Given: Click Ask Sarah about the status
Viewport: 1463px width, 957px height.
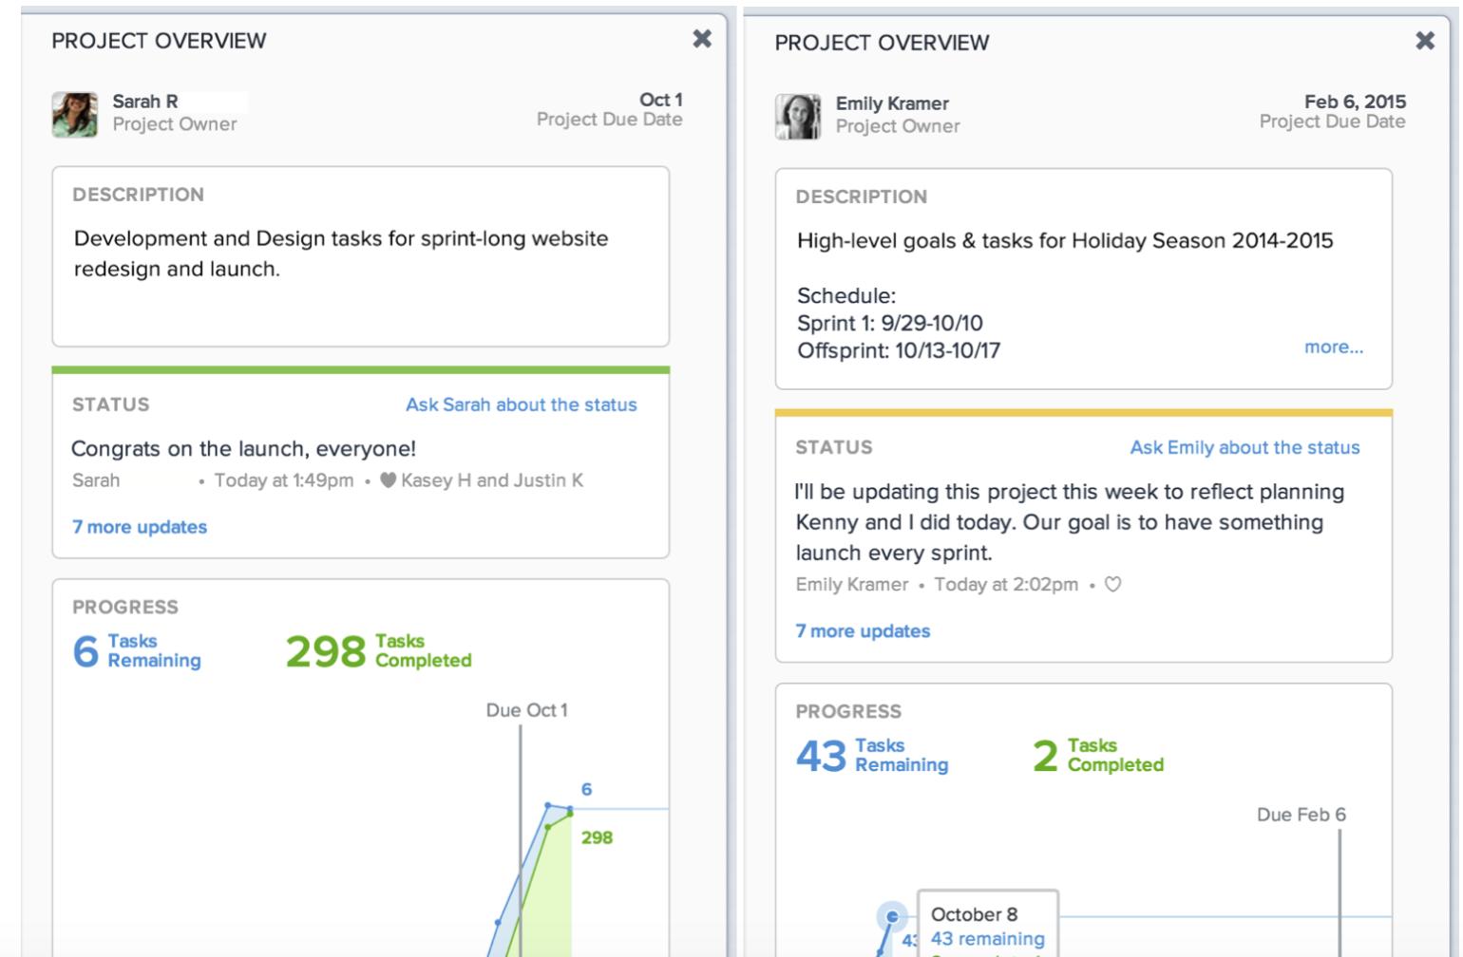Looking at the screenshot, I should 521,404.
